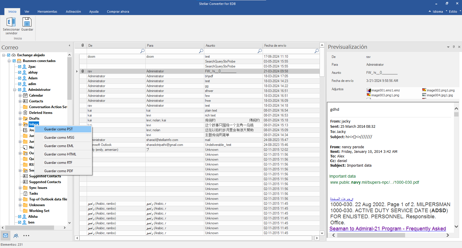Collapse the Buzones conectados node
The width and height of the screenshot is (462, 248).
point(9,61)
